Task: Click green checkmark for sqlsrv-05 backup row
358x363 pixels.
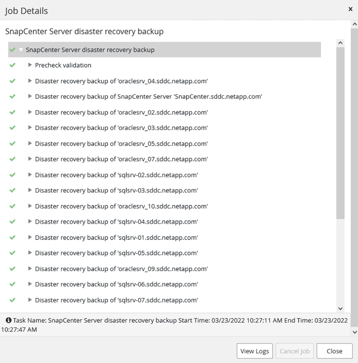Action: tap(12, 253)
